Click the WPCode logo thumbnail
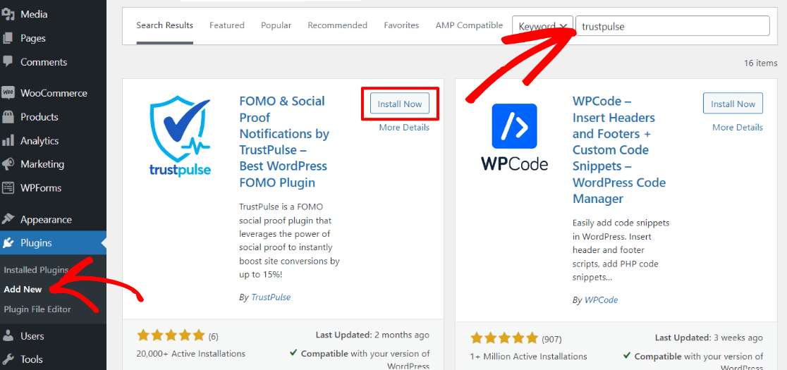The image size is (787, 370). coord(515,136)
